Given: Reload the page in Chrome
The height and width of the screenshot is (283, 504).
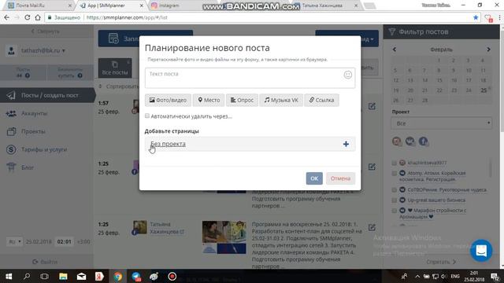Looking at the screenshot, I should [28, 17].
